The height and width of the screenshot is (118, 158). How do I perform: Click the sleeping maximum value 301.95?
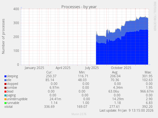(147, 76)
